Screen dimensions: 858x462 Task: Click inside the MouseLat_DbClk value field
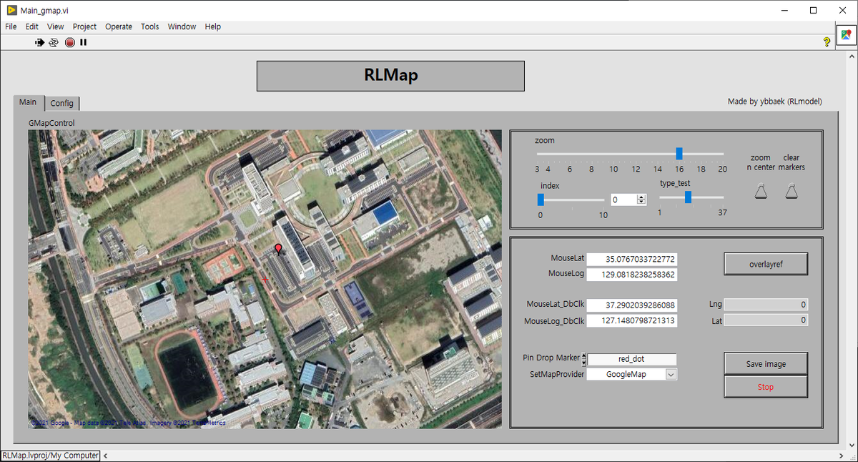pos(631,303)
